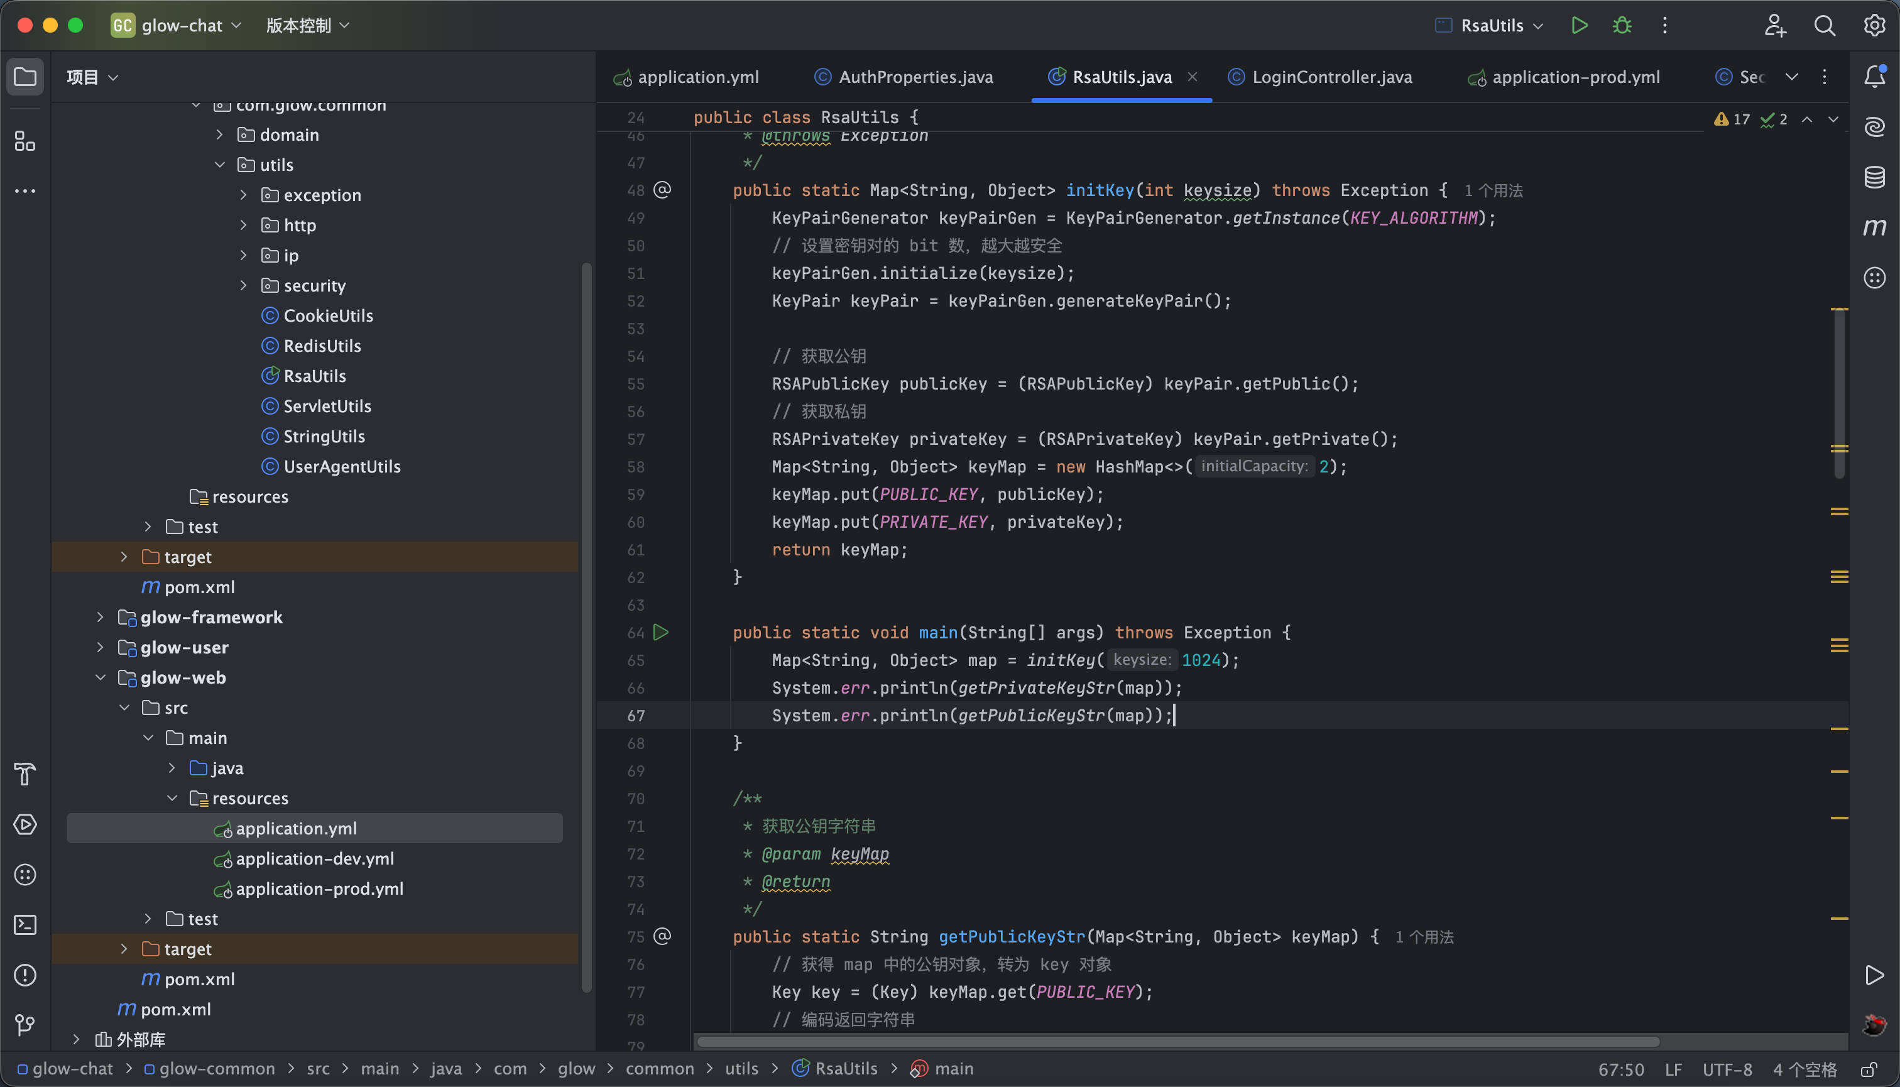Open the Maven tool window icon
Screen dimensions: 1900x1087
click(x=1874, y=227)
